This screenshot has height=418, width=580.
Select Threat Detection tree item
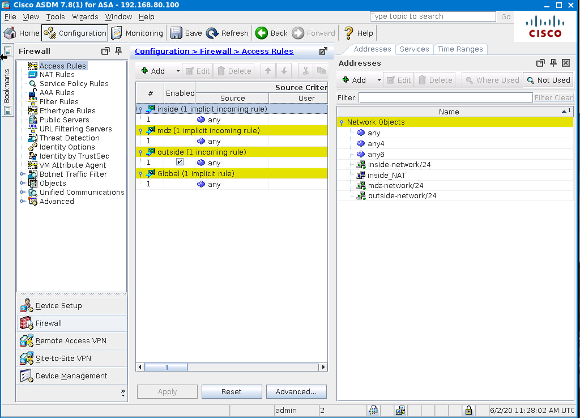[x=70, y=138]
